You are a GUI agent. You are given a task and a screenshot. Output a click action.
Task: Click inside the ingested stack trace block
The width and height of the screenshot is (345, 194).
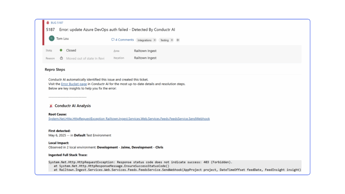(168, 166)
